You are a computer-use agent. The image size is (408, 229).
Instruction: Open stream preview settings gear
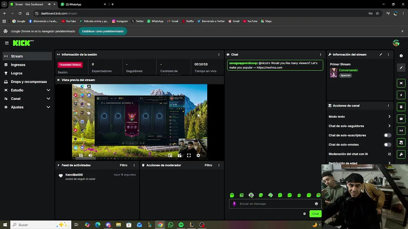[198, 155]
